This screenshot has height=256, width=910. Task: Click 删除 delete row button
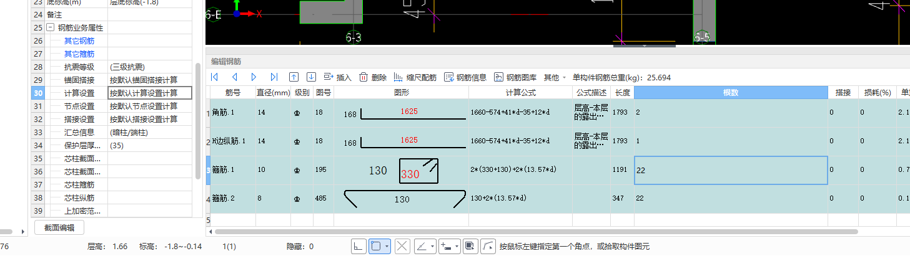(373, 77)
